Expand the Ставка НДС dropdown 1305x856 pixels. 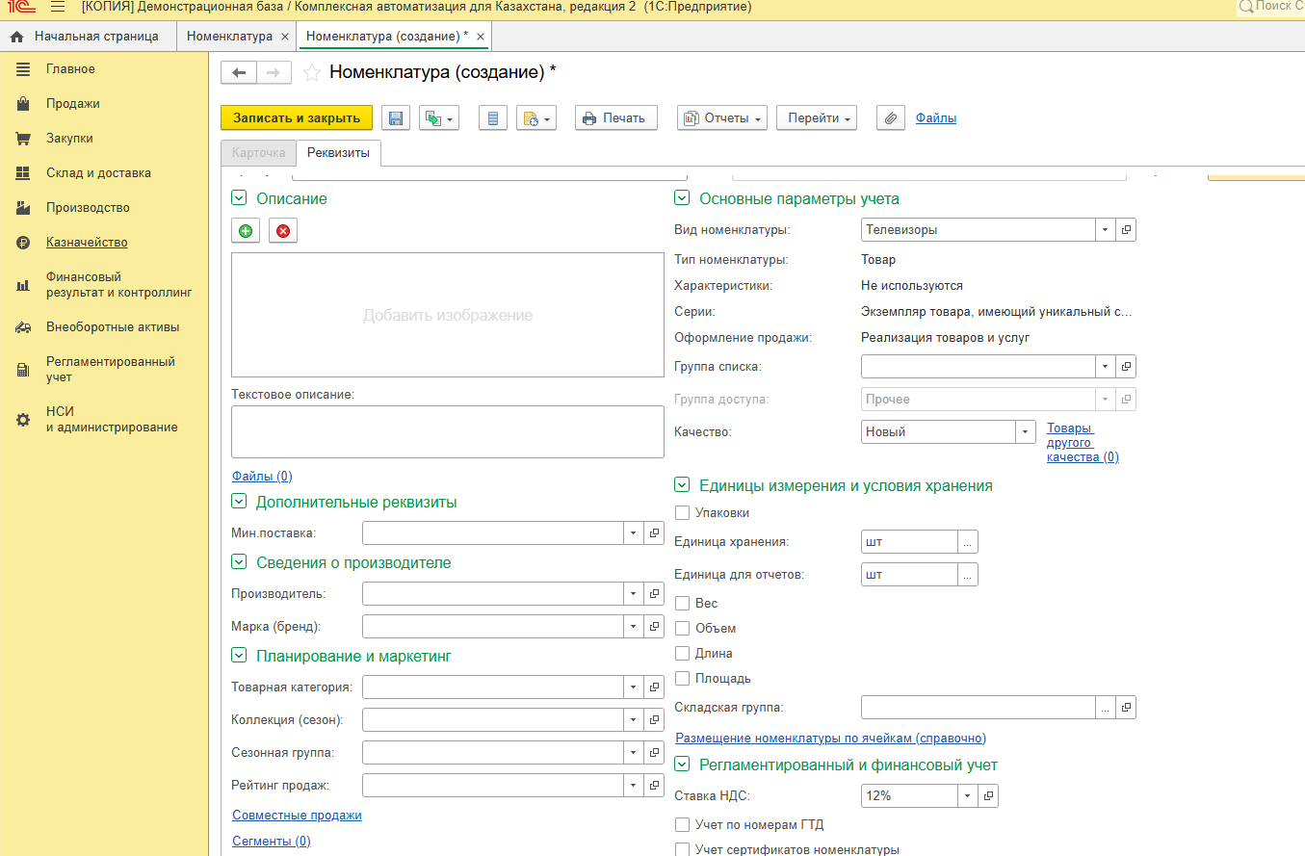point(967,796)
